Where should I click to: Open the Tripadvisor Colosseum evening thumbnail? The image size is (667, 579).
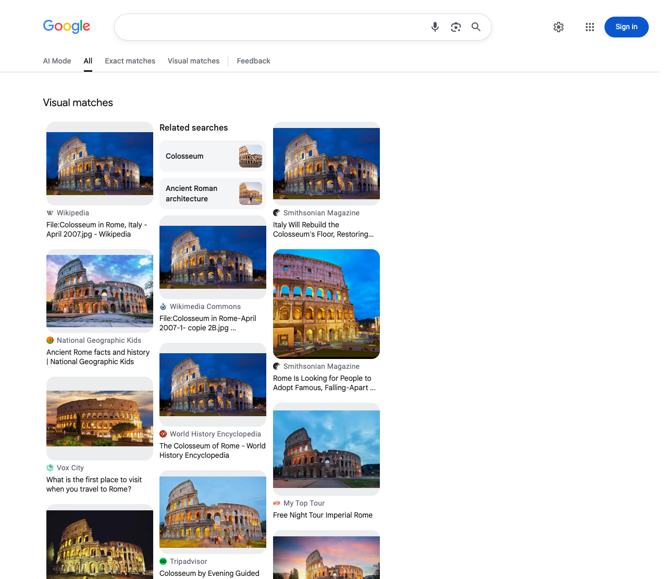click(x=213, y=512)
